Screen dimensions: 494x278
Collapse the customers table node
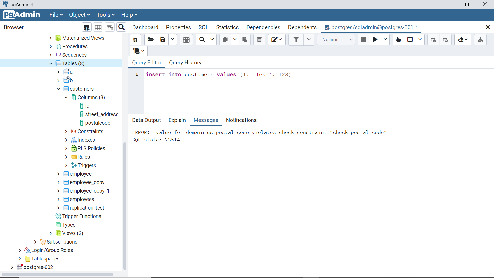pyautogui.click(x=58, y=89)
